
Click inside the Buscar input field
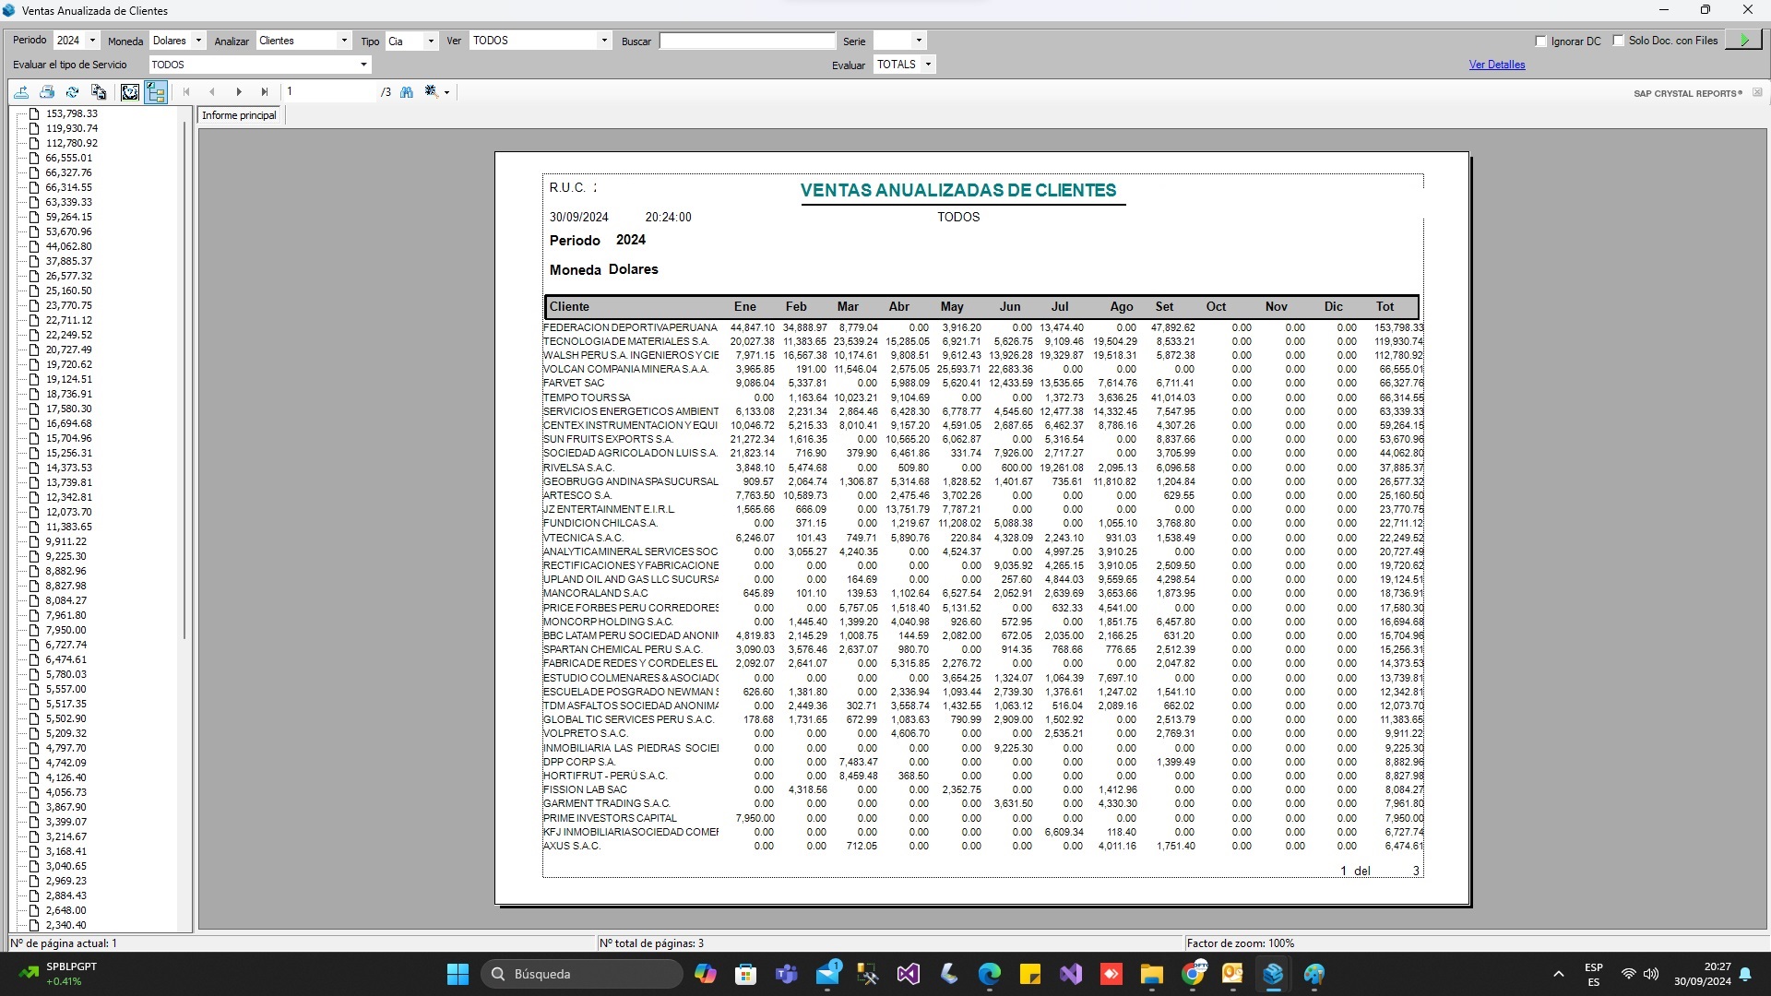[x=747, y=41]
